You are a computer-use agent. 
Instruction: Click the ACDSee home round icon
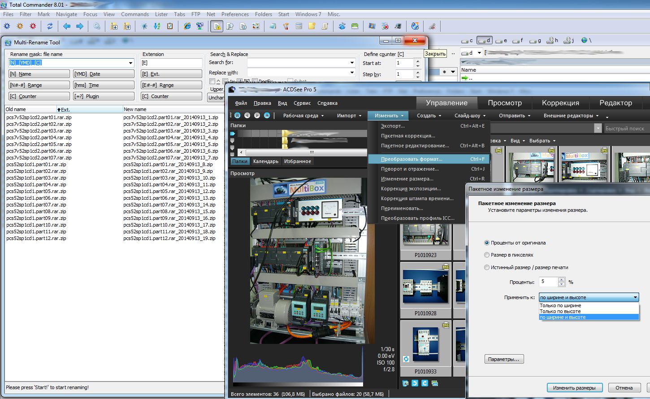pyautogui.click(x=237, y=115)
